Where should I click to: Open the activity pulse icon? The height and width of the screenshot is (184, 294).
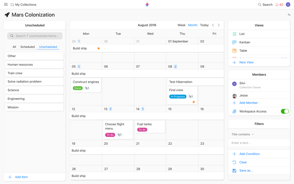(289, 15)
